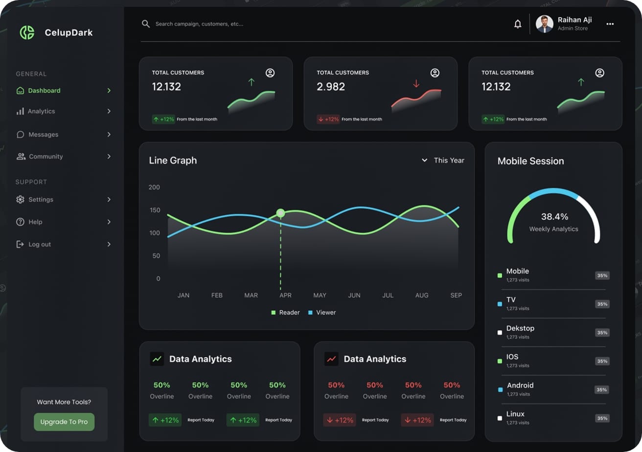This screenshot has width=642, height=452.
Task: Expand the Analytics menu chevron
Action: pyautogui.click(x=109, y=112)
